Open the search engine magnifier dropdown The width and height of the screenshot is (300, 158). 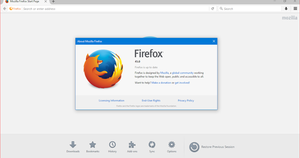click(221, 8)
